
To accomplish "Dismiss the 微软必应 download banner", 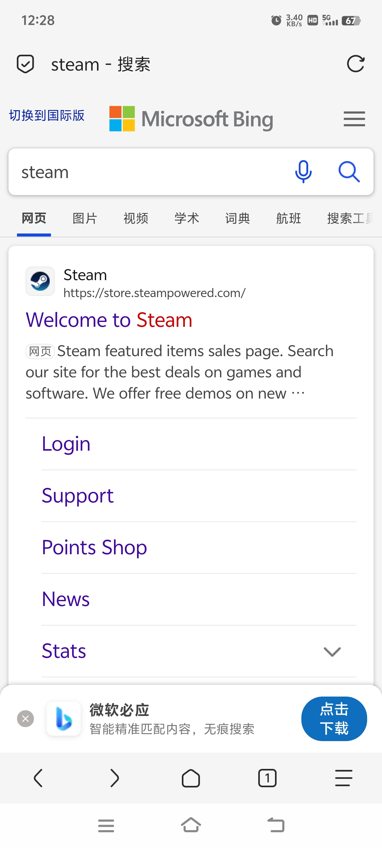I will [25, 719].
